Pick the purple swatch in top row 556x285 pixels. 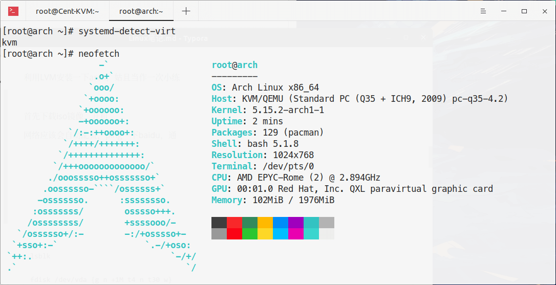(x=296, y=223)
